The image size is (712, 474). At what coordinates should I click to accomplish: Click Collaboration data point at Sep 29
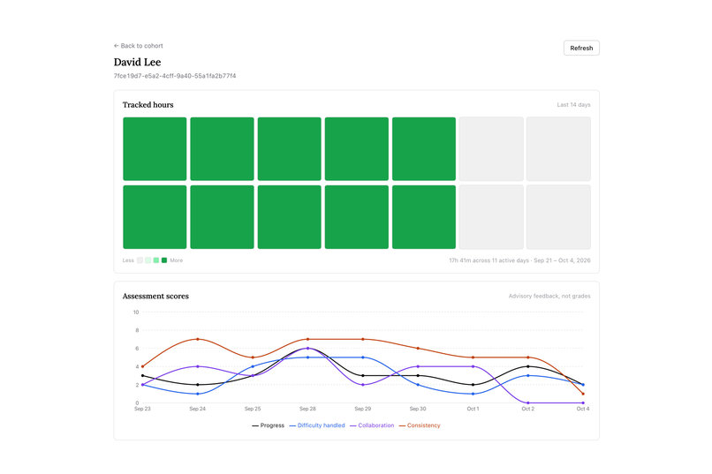363,385
